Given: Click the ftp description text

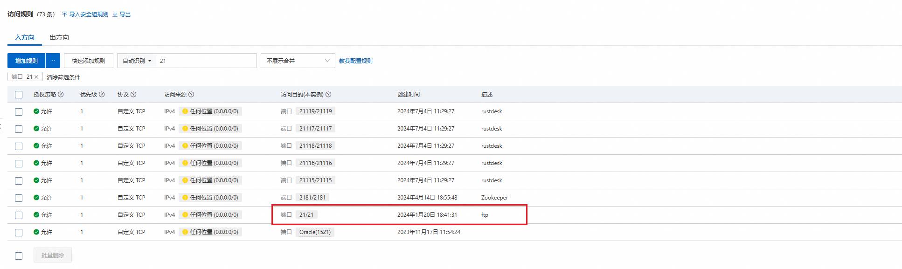Looking at the screenshot, I should pos(485,215).
